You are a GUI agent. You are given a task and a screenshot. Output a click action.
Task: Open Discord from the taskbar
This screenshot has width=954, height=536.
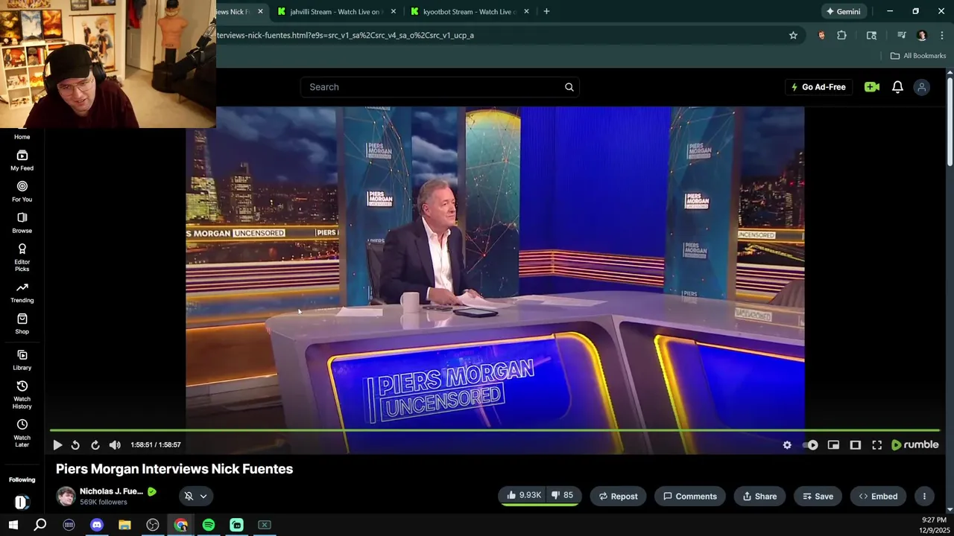[97, 525]
